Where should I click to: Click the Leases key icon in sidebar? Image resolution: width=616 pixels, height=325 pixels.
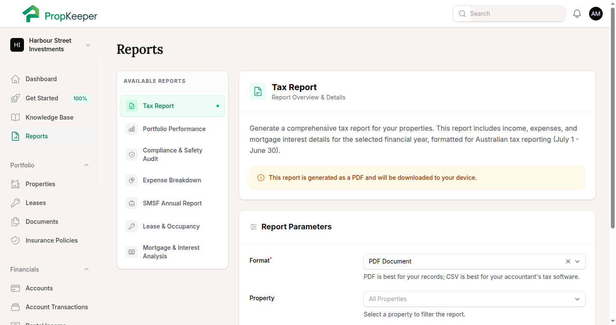[x=15, y=203]
